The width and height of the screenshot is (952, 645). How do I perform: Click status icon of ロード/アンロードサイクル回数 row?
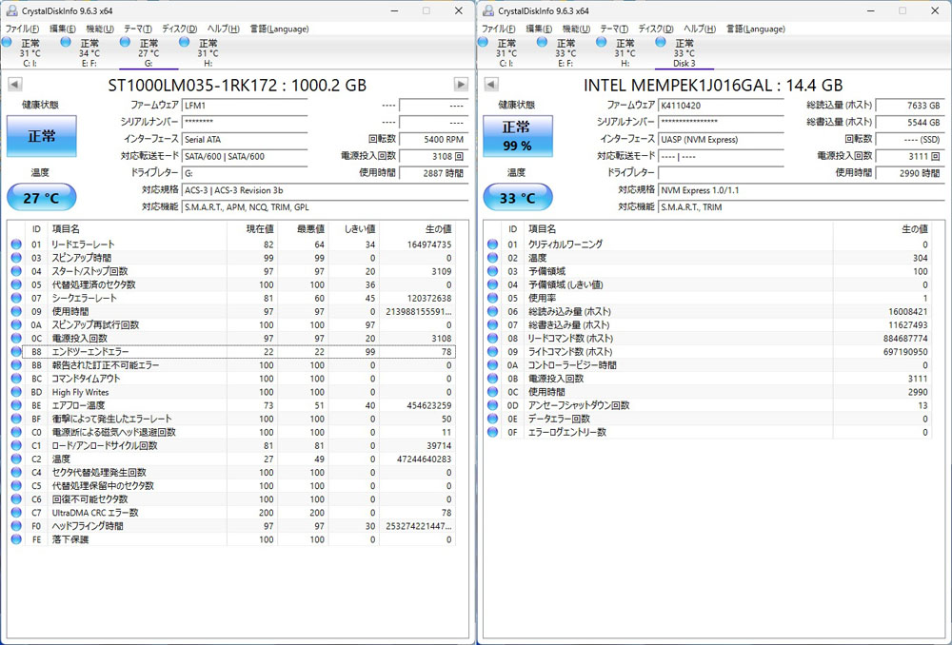16,445
